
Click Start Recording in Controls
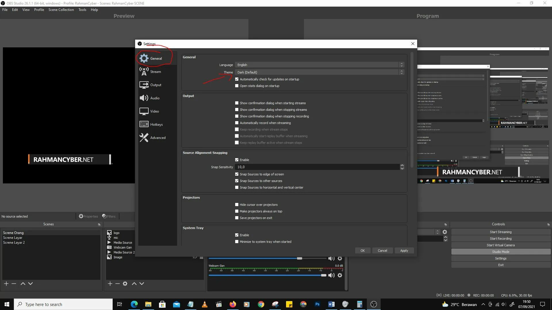click(x=501, y=239)
